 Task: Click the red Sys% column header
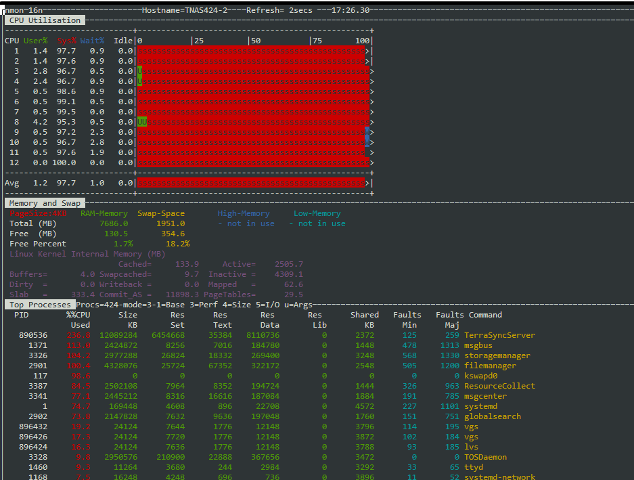67,41
